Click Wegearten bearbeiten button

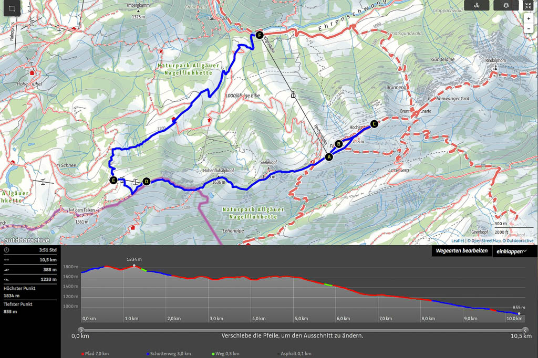tap(462, 251)
